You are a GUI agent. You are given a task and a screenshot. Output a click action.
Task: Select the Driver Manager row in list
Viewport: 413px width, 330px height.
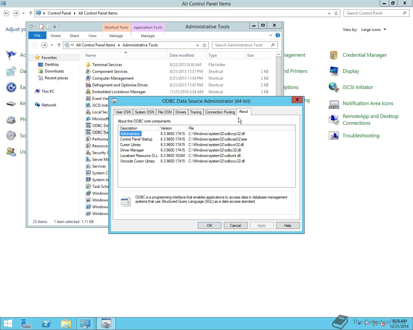pos(206,150)
